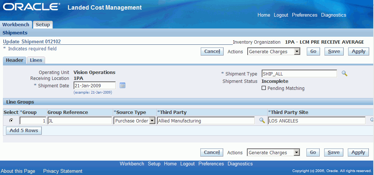This screenshot has width=374, height=175.
Task: Click the footer Home link
Action: [170, 164]
